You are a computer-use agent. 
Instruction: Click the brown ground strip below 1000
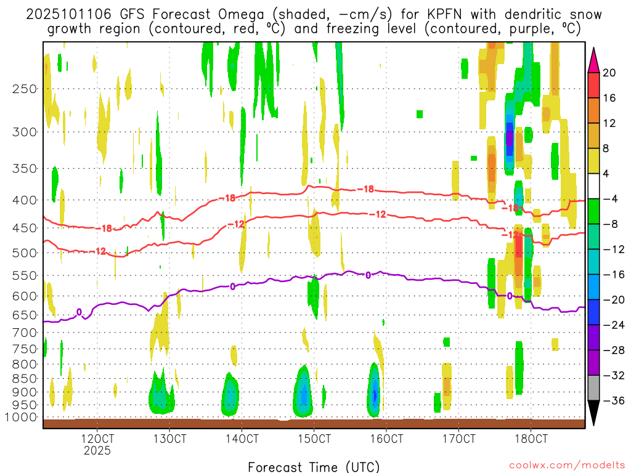[x=314, y=424]
